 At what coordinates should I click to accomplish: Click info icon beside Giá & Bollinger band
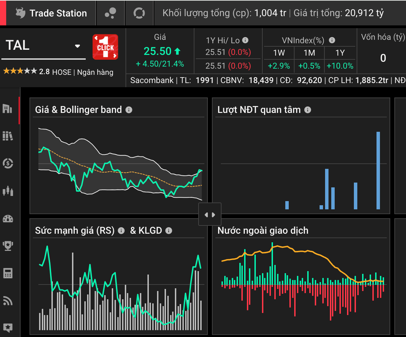129,110
